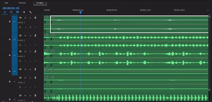Toggle track lock on track A4

coord(10,71)
